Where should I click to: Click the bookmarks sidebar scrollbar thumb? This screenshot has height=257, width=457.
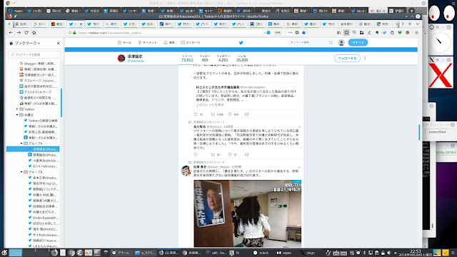pyautogui.click(x=61, y=103)
